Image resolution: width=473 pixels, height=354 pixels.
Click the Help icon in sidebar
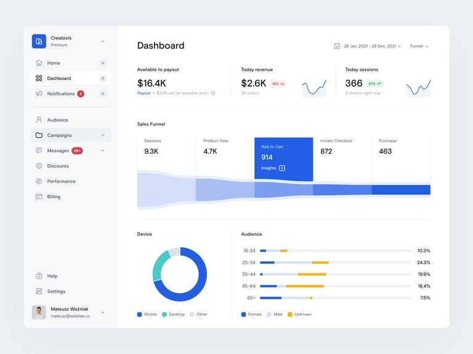[x=39, y=276]
